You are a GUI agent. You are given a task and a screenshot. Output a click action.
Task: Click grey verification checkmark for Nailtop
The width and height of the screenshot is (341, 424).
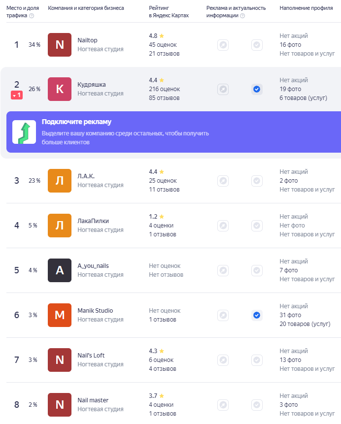tap(257, 45)
